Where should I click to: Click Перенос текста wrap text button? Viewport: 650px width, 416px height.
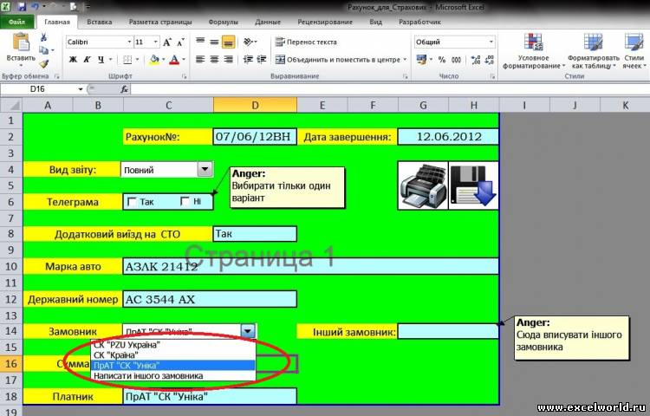[306, 42]
